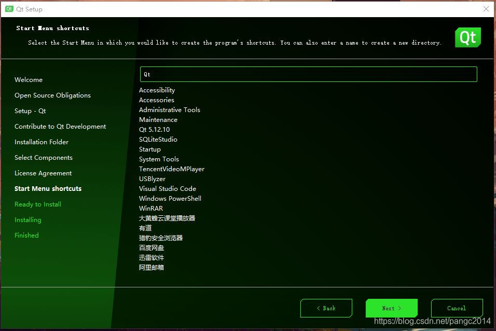Select 迅雷软件 folder entry

[151, 257]
